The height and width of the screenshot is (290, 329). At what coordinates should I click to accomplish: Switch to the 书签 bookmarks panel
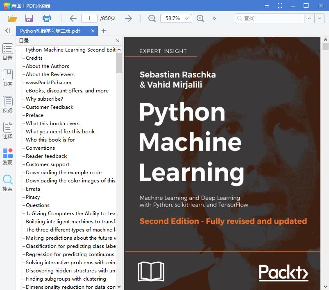tap(7, 78)
